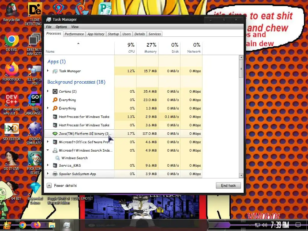This screenshot has width=308, height=231.
Task: Click the Microsoft Windows Search Indexer icon
Action: (55, 150)
